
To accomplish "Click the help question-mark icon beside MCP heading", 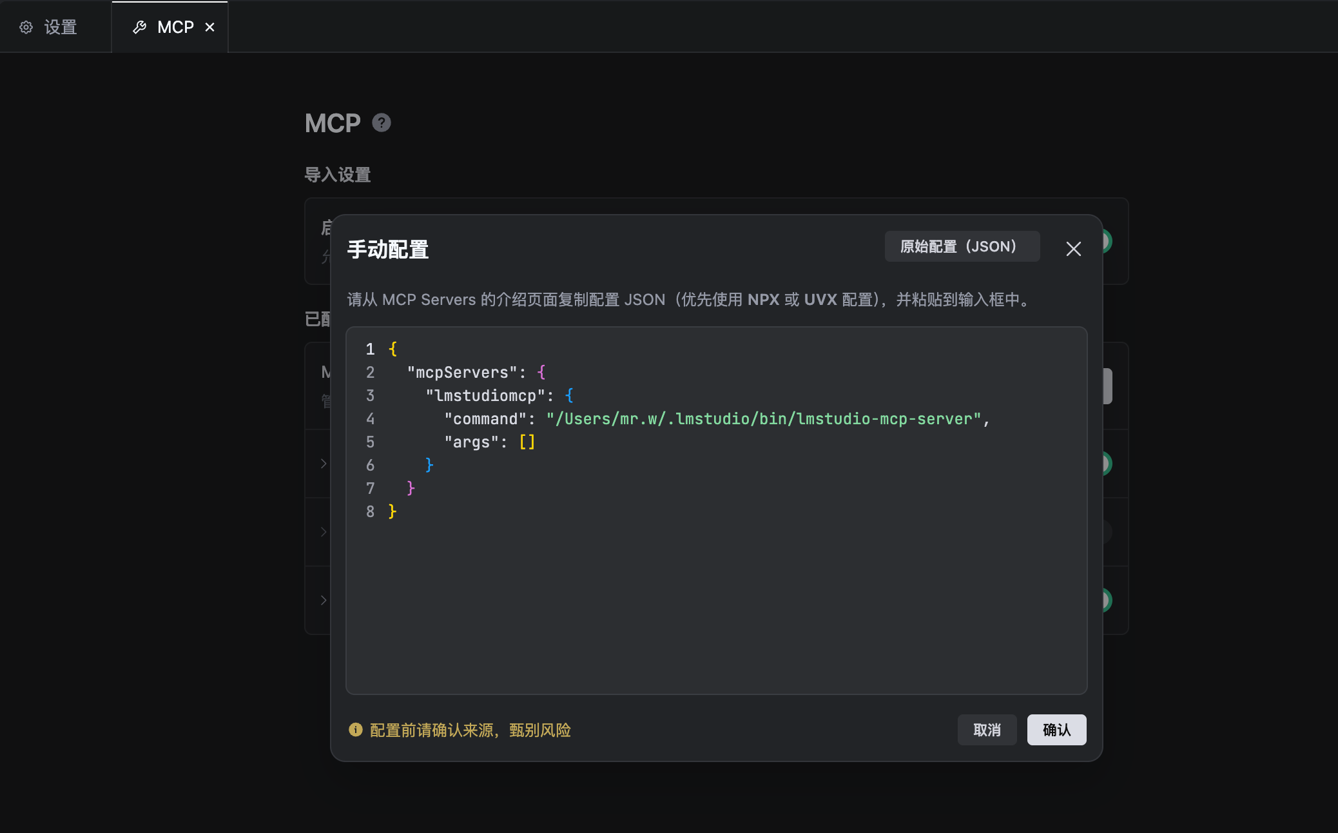I will (x=382, y=122).
